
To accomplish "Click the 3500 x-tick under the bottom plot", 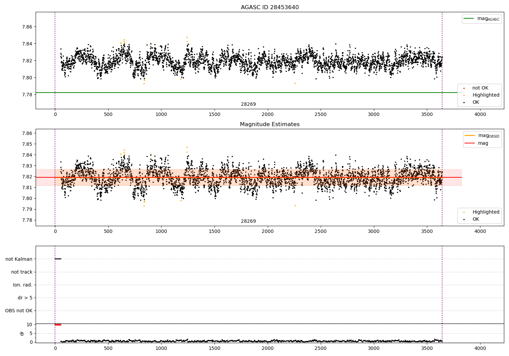I will coord(427,348).
